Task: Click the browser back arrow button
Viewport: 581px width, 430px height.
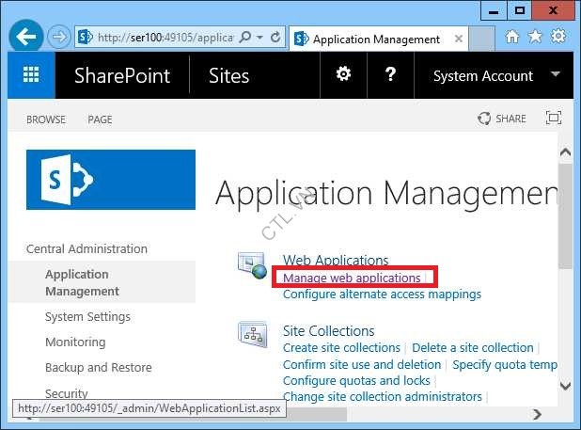Action: (x=27, y=38)
